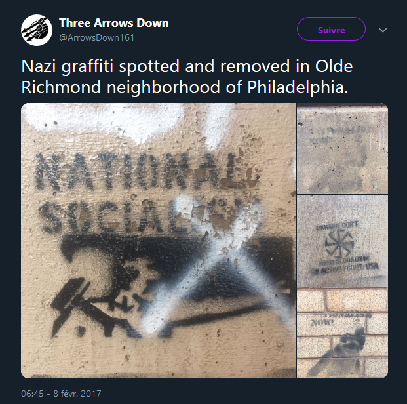Click the tweet text about Nazi graffiti
407x404 pixels.
click(x=187, y=76)
